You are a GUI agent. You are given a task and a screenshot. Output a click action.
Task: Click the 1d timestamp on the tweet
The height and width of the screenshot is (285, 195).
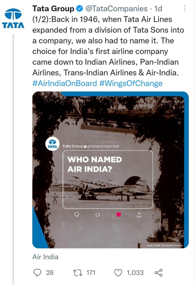pyautogui.click(x=158, y=8)
